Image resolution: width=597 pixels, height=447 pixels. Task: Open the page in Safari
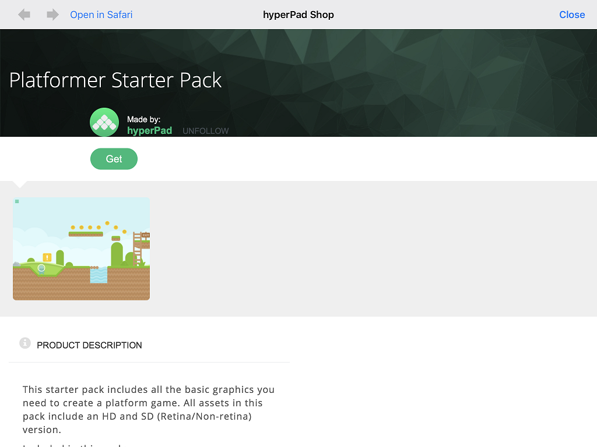pos(101,15)
